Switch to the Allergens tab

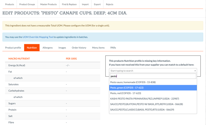(x=48, y=48)
